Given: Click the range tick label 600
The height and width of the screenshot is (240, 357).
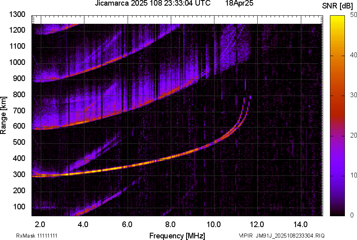Looking at the screenshot, I should point(19,126).
